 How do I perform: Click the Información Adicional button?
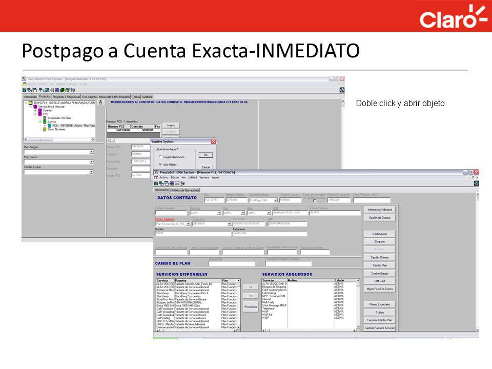click(x=380, y=210)
